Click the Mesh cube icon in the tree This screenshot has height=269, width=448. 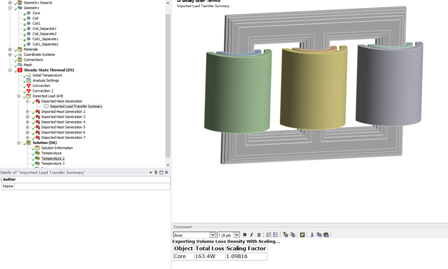point(19,65)
